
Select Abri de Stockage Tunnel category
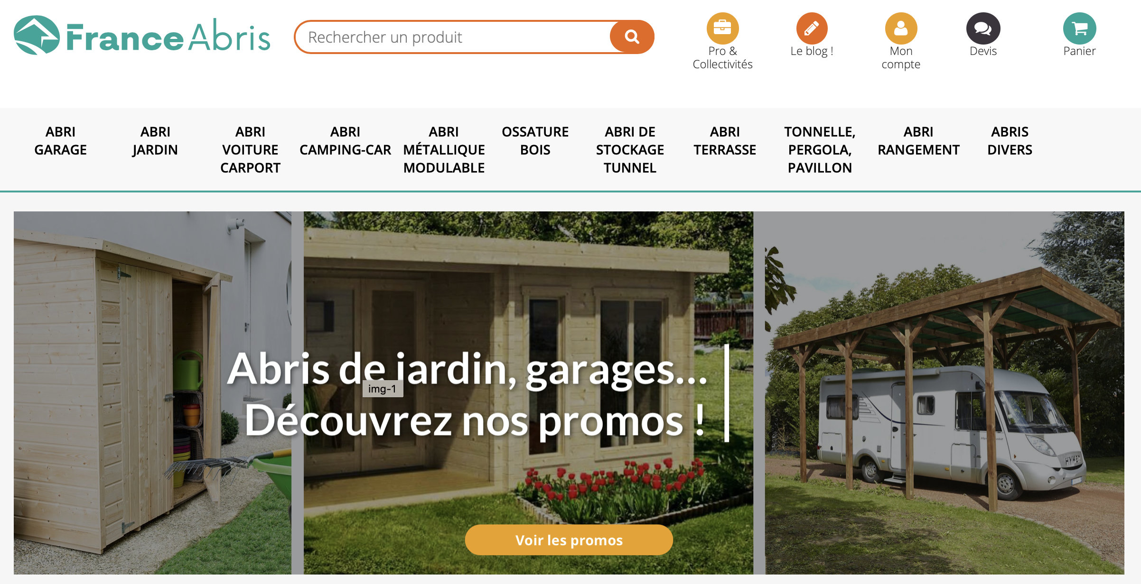click(x=630, y=150)
